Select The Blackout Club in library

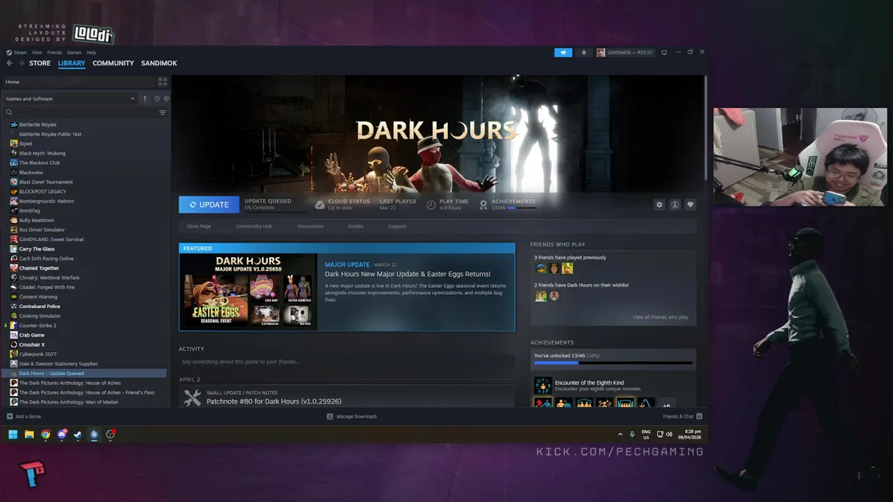pos(40,162)
